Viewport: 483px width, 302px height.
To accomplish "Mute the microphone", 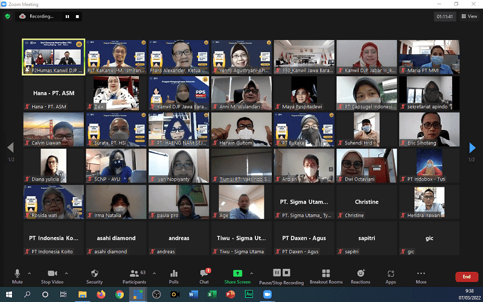I will 18,276.
